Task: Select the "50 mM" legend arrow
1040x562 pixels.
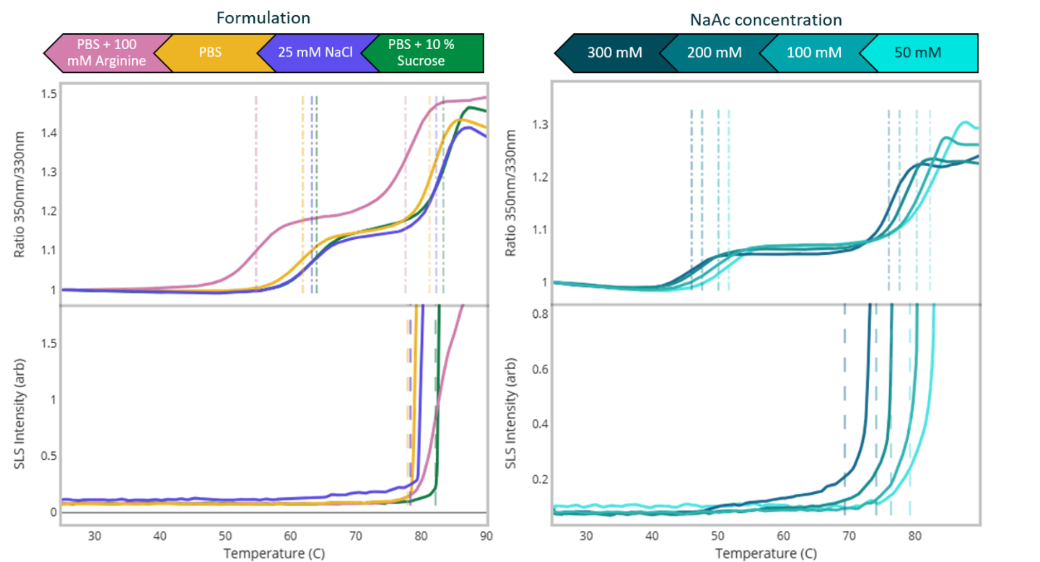Action: [919, 53]
